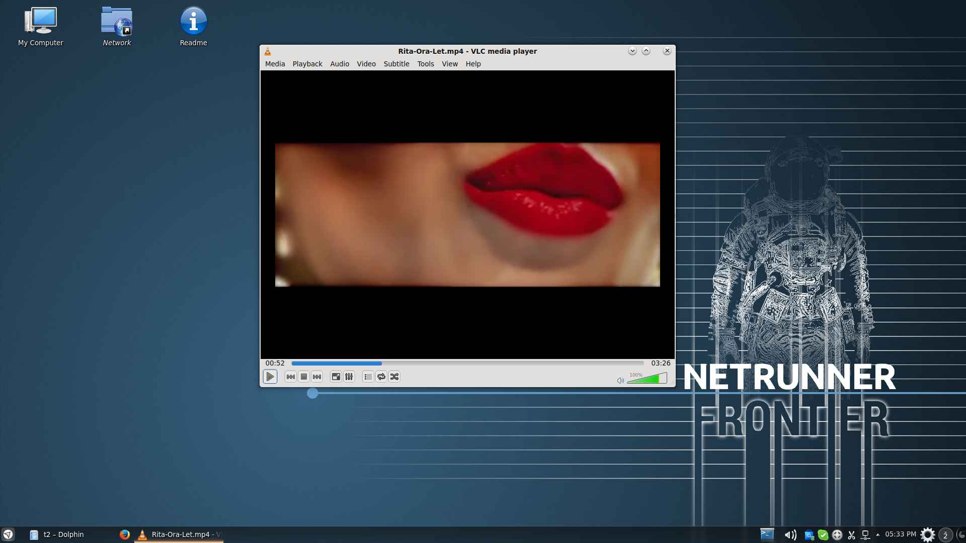Expand hidden system tray icons arrow
The image size is (966, 543).
click(878, 534)
